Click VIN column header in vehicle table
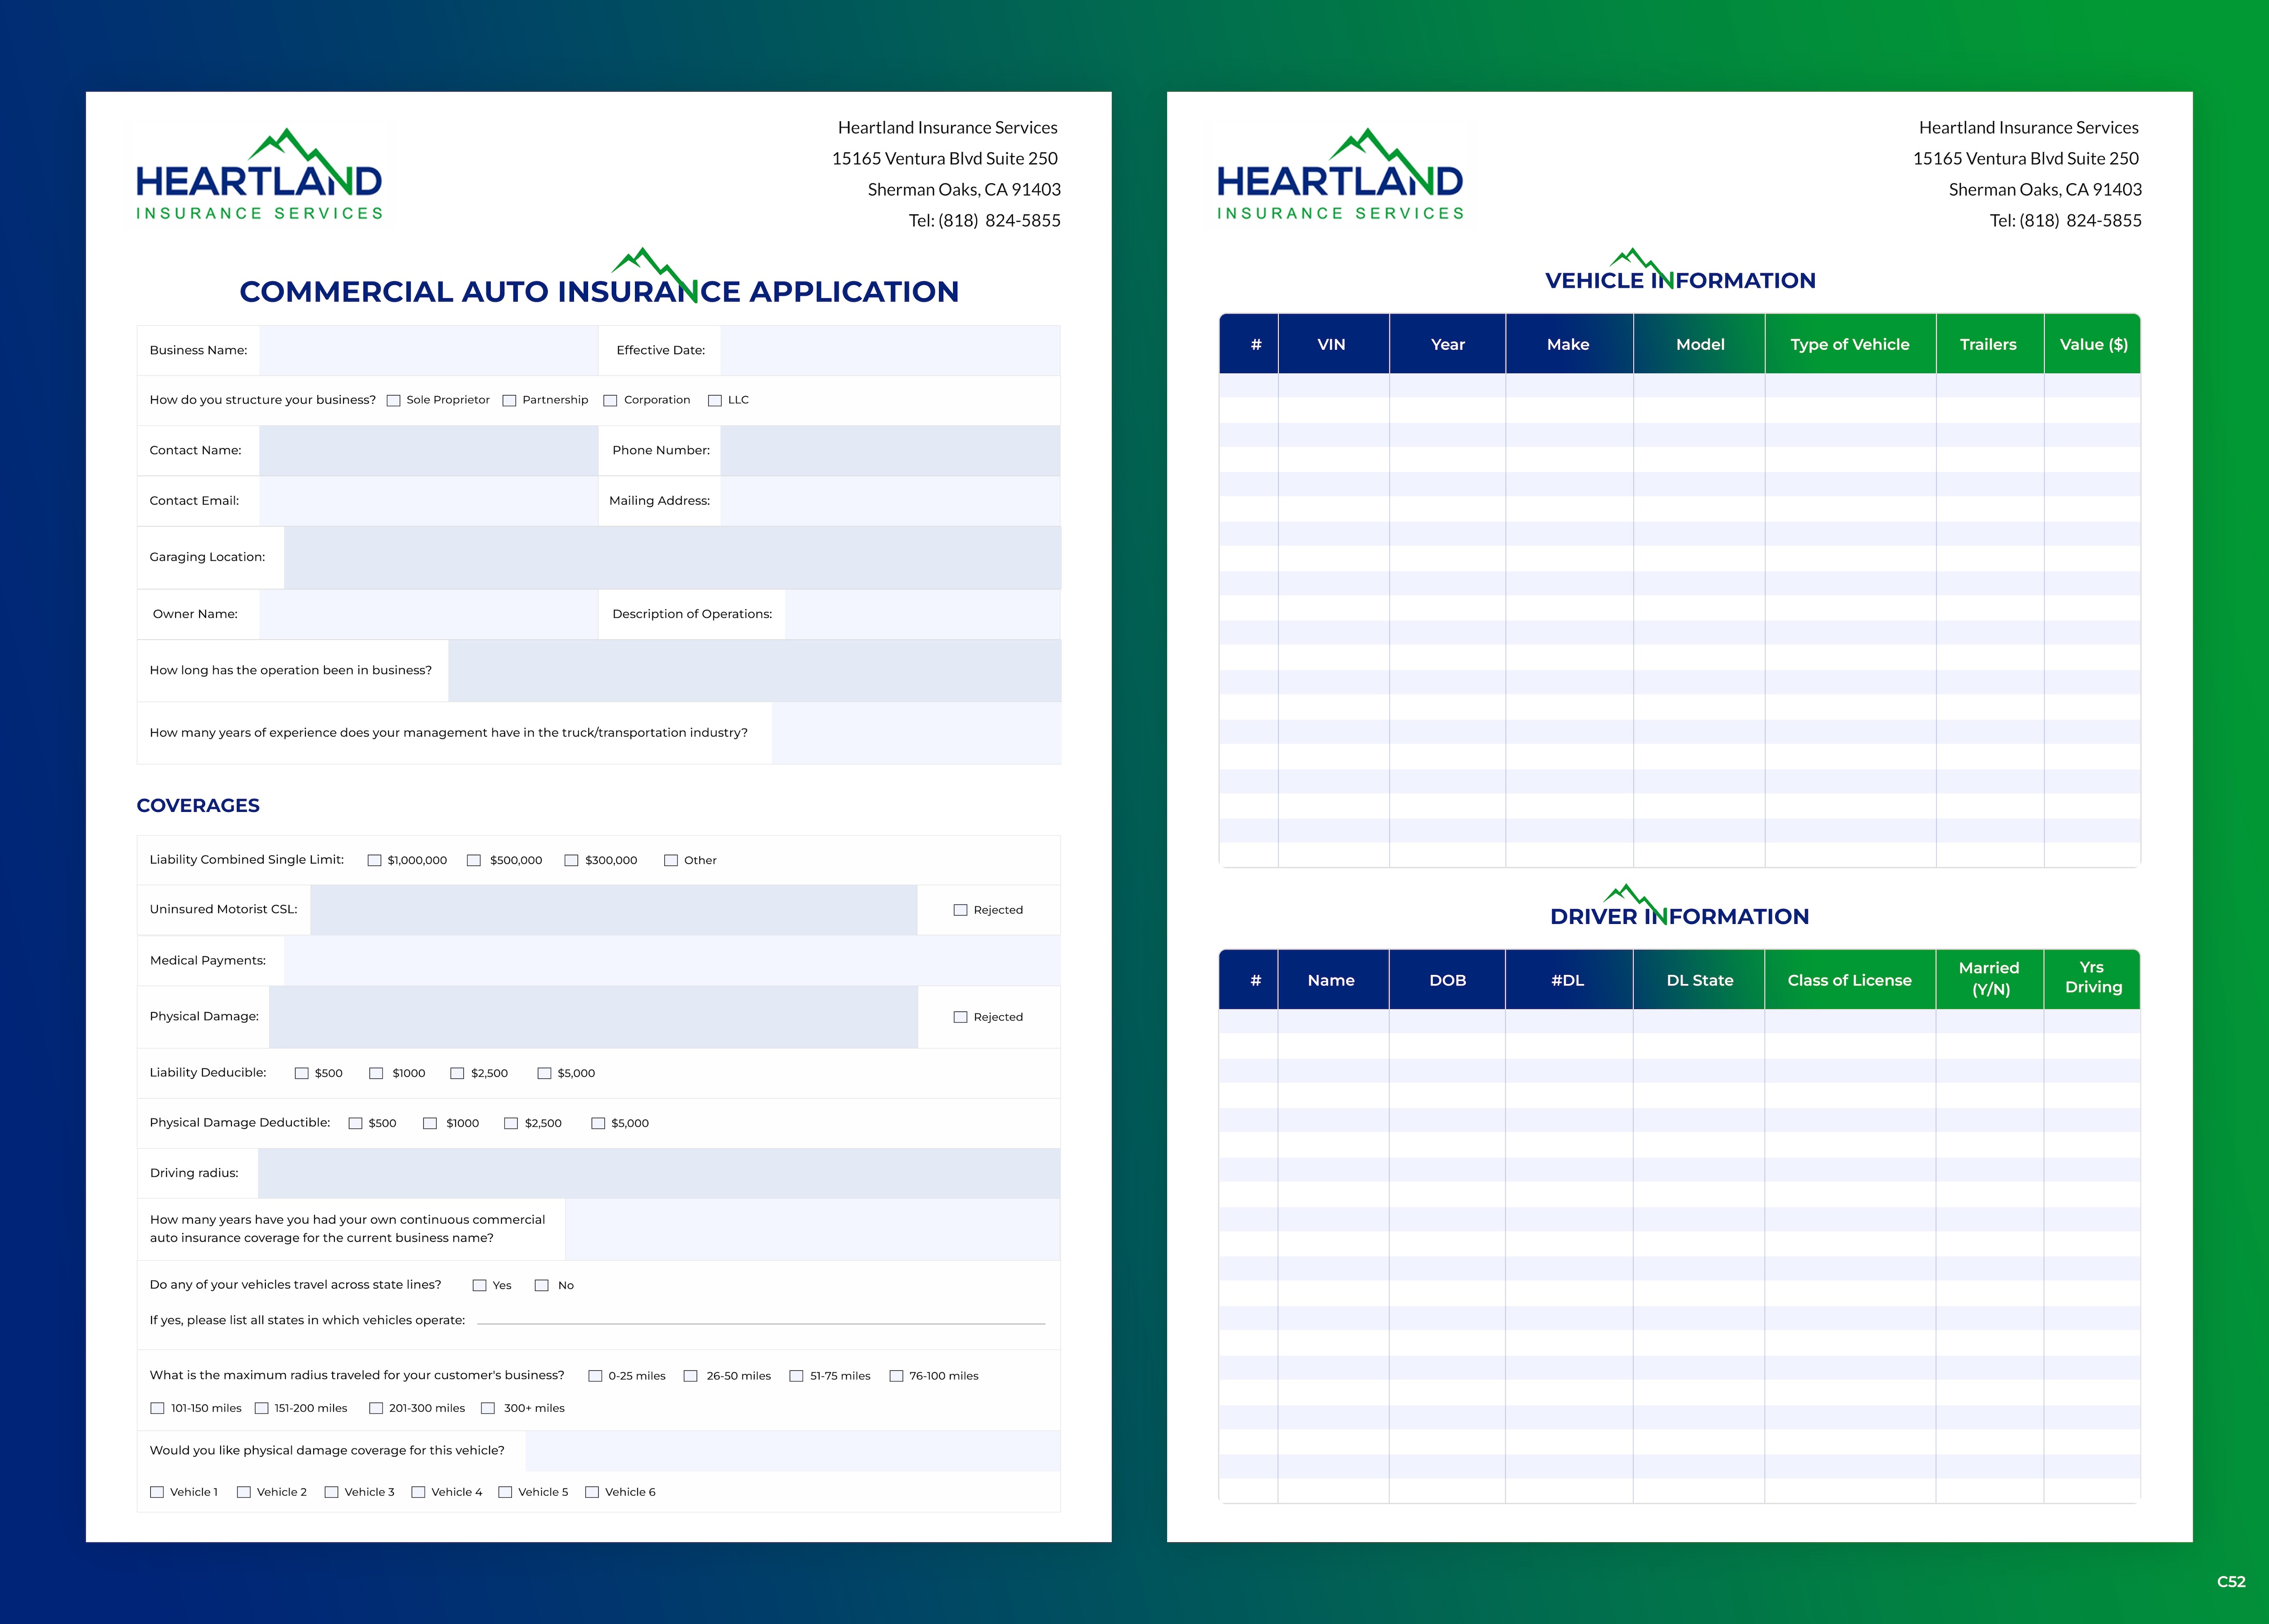The width and height of the screenshot is (2269, 1624). point(1331,344)
